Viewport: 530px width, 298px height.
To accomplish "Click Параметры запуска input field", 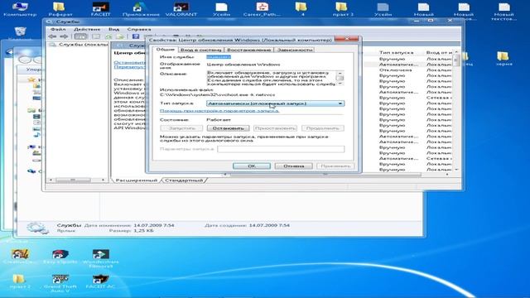I will point(281,149).
